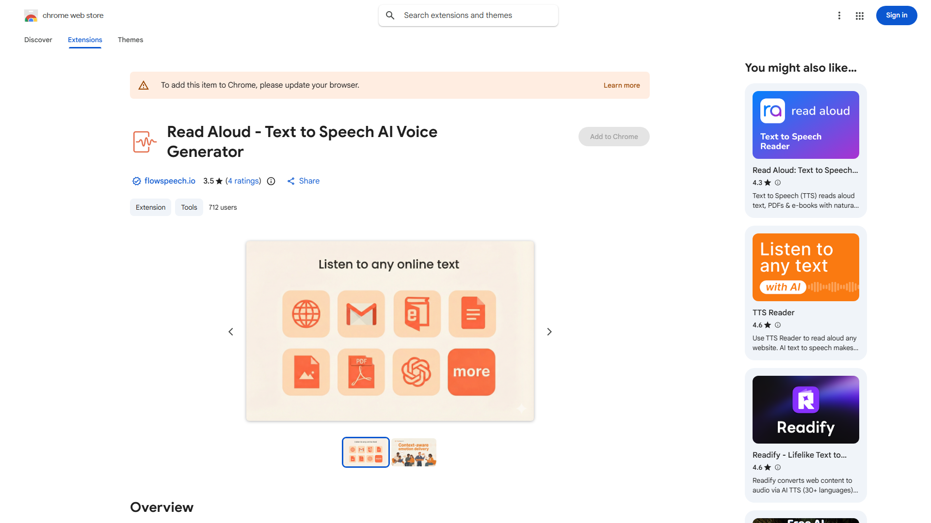The height and width of the screenshot is (523, 931).
Task: Click the Share icon link
Action: click(291, 181)
